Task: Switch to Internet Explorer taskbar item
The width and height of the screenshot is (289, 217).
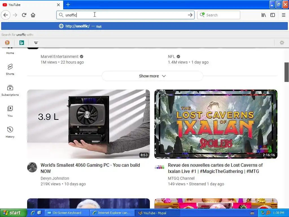Action: (x=112, y=213)
